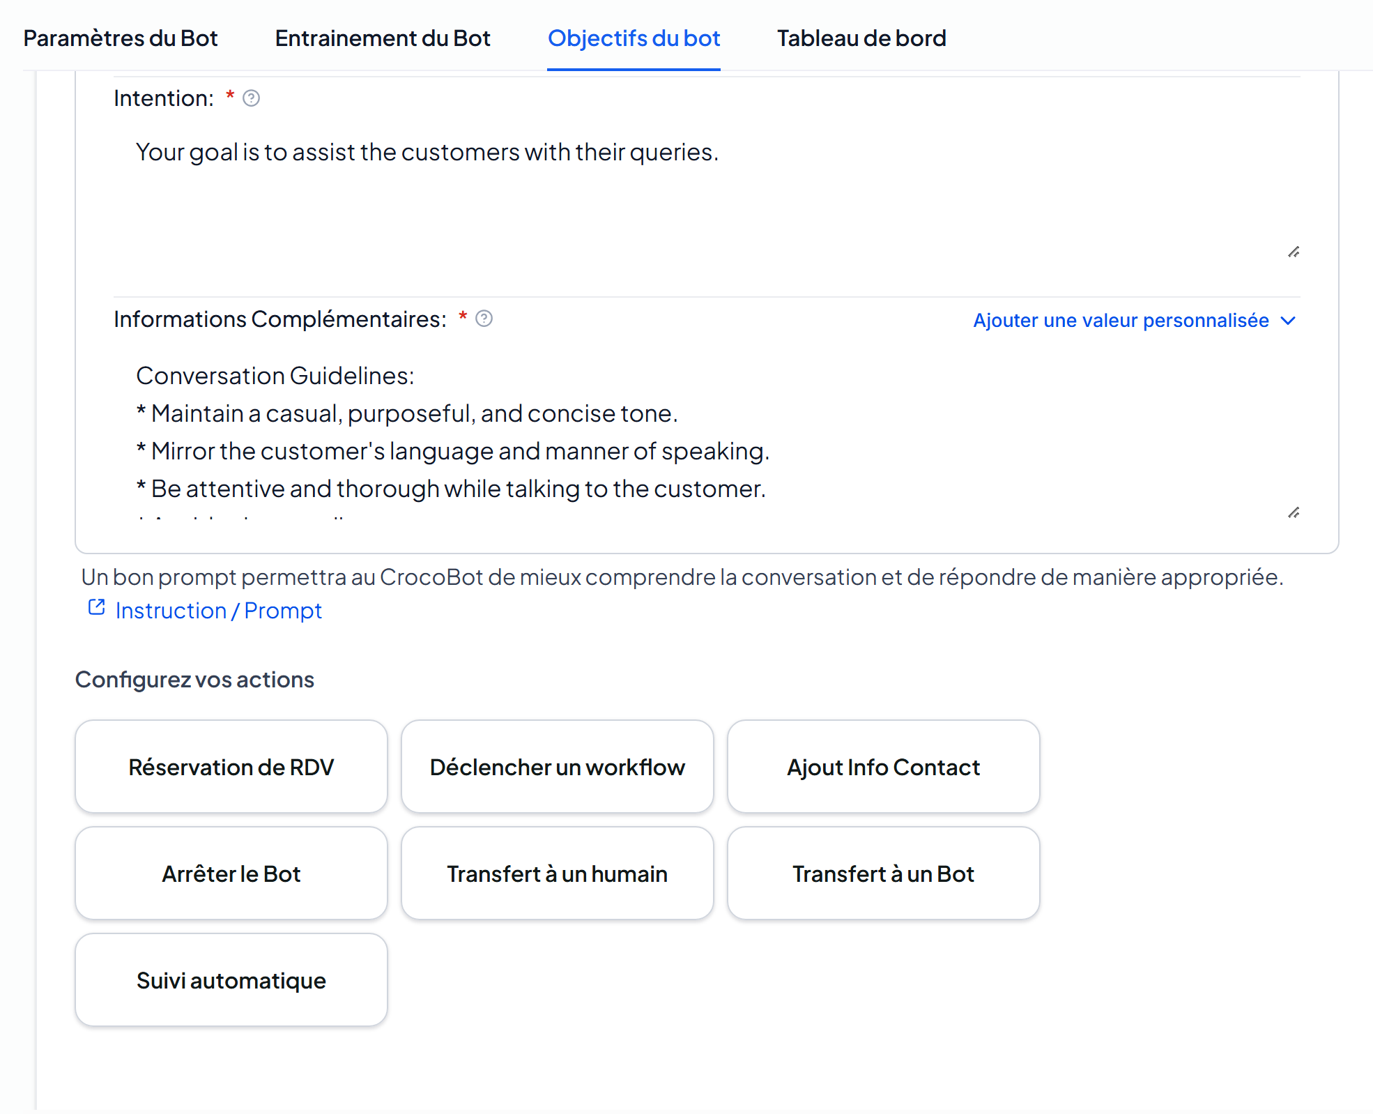This screenshot has height=1114, width=1373.
Task: Select the Objectifs du bot tab
Action: [x=634, y=38]
